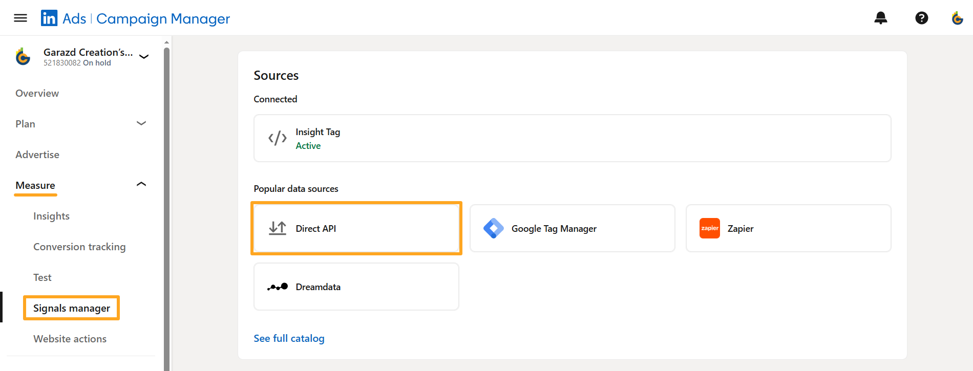Open the profile avatar in header

[x=957, y=18]
